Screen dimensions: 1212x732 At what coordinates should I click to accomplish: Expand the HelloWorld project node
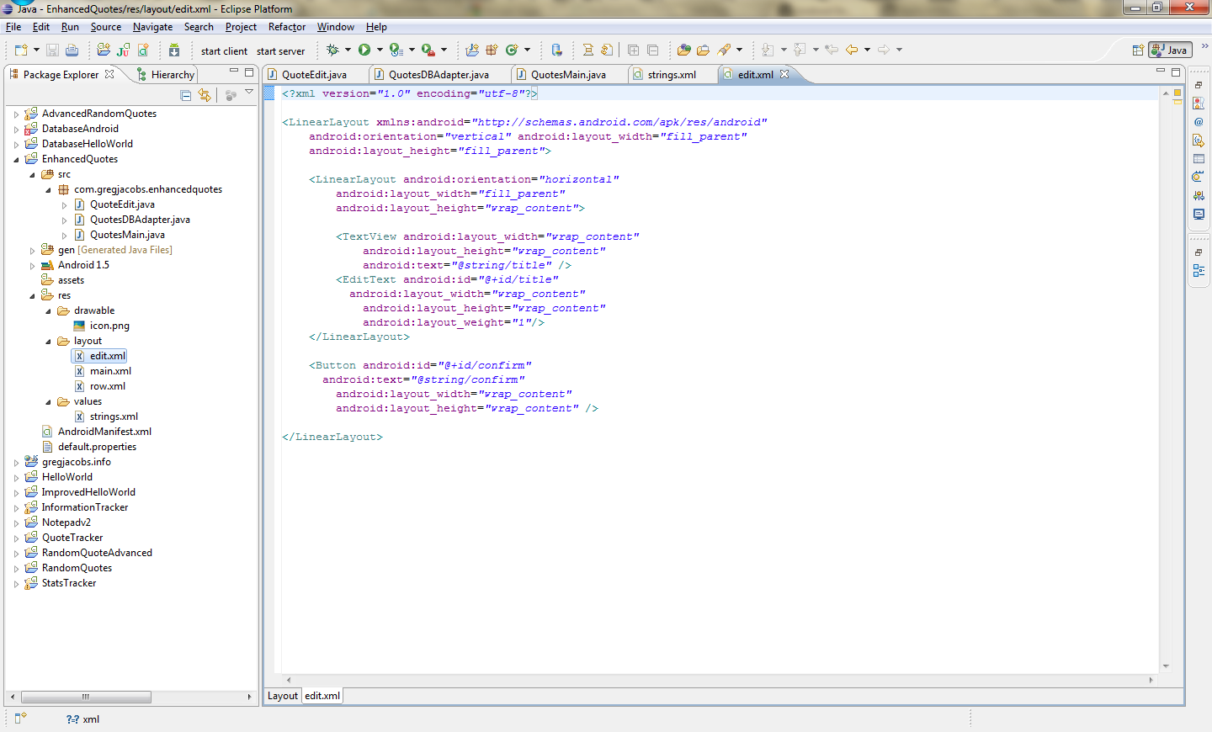[x=16, y=477]
